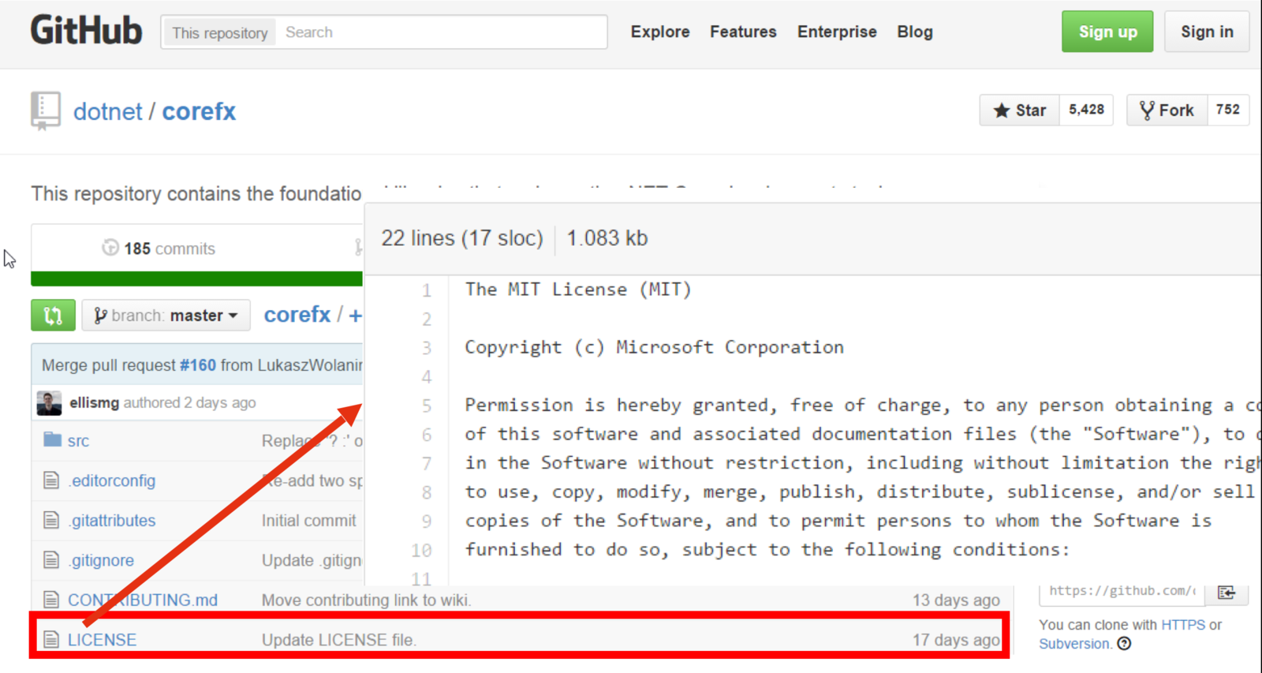Open the .editorconfig file
This screenshot has width=1262, height=673.
point(112,480)
